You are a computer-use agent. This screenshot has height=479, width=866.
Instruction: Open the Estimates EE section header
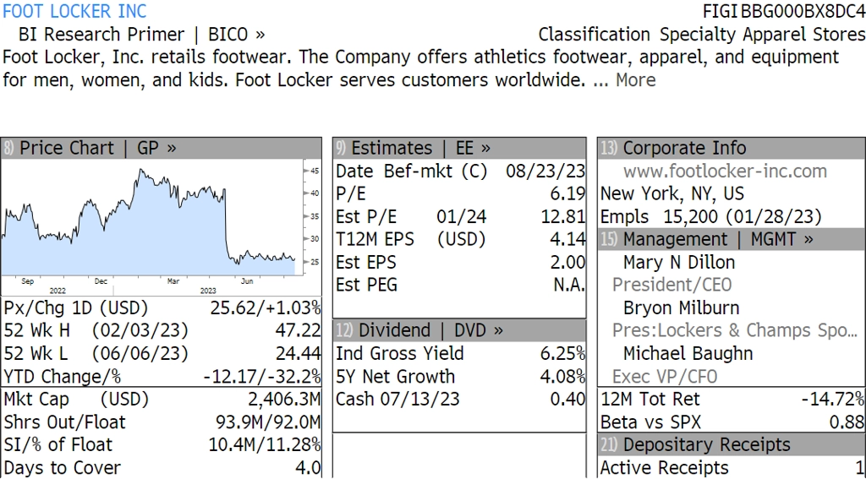pyautogui.click(x=459, y=148)
